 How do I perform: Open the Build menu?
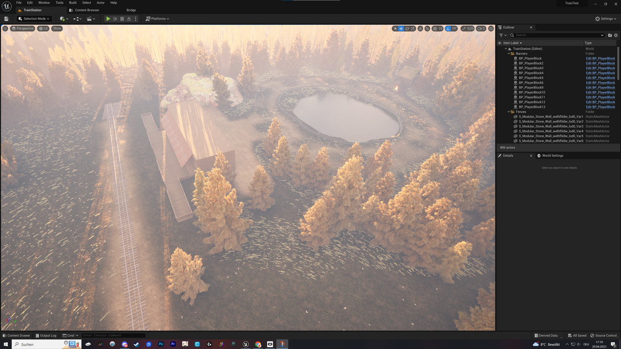pos(73,2)
